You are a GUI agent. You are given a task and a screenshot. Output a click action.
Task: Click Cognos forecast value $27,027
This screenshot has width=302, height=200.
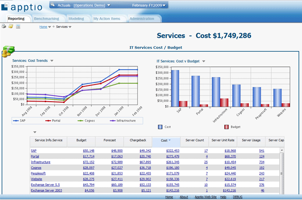117,168
